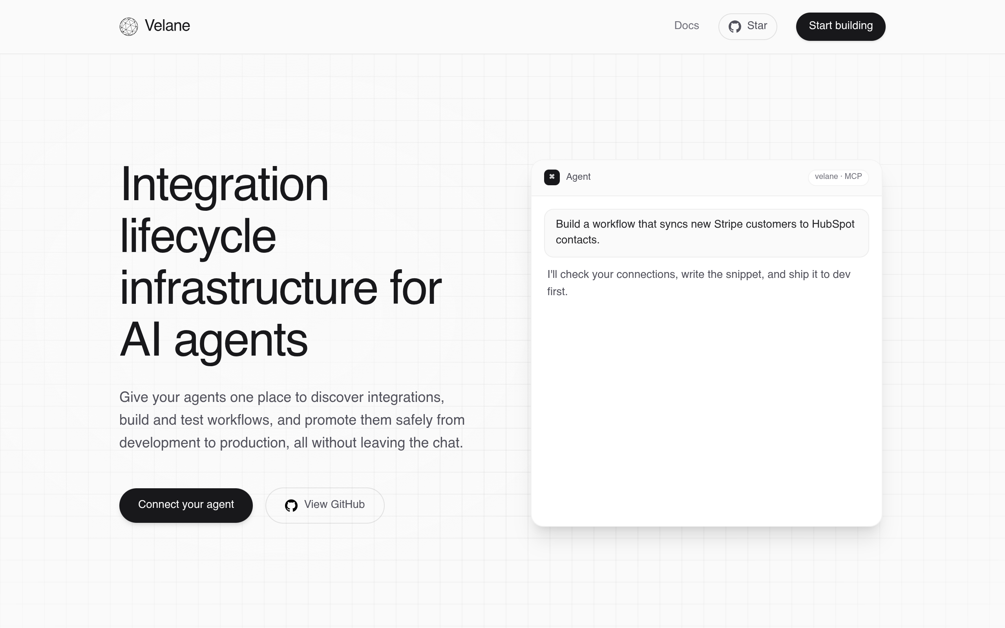Click the Velane brand name
Screen dimensions: 1005x628
pyautogui.click(x=167, y=26)
